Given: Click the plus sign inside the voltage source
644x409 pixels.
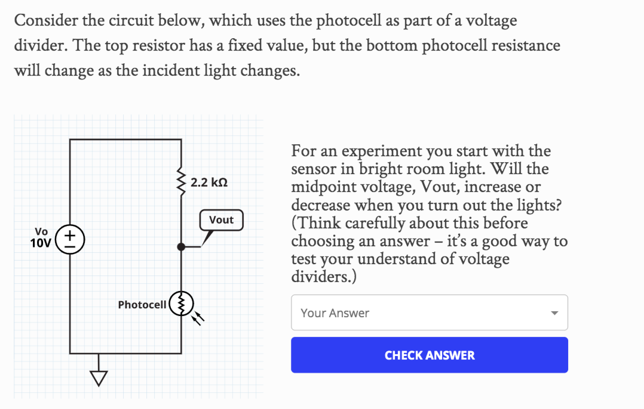Looking at the screenshot, I should click(x=69, y=234).
